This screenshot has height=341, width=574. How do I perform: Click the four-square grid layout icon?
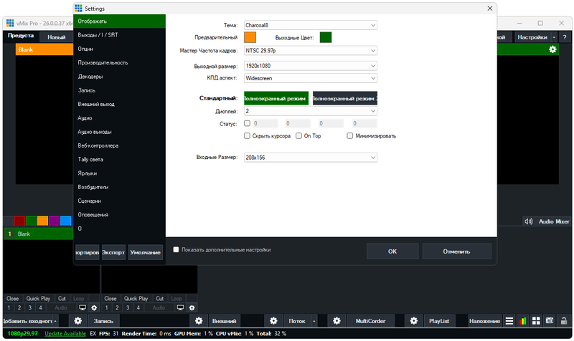536,321
